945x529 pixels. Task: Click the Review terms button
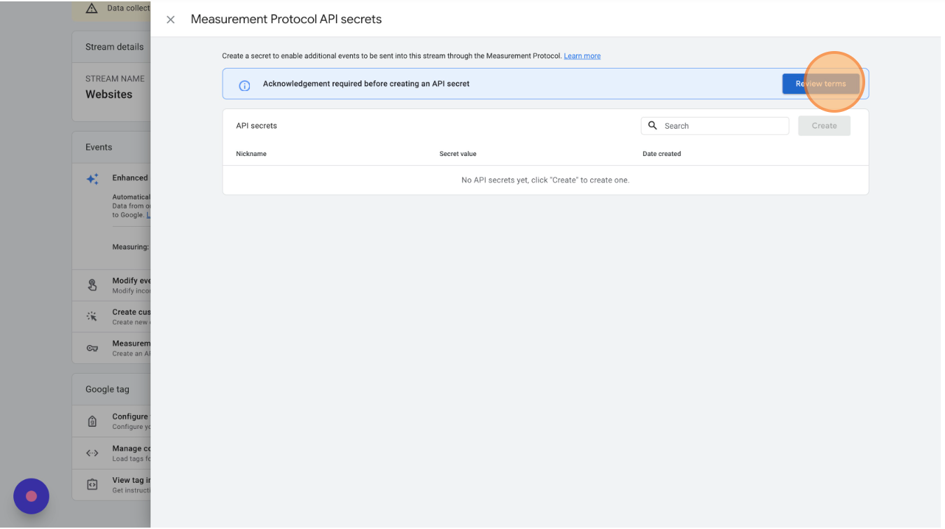click(820, 84)
